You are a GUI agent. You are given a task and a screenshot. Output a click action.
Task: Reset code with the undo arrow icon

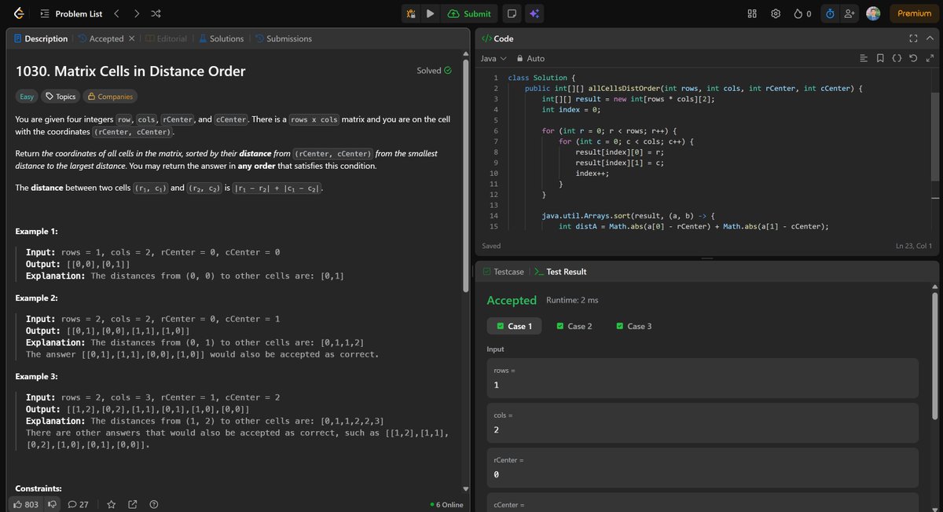tap(913, 58)
